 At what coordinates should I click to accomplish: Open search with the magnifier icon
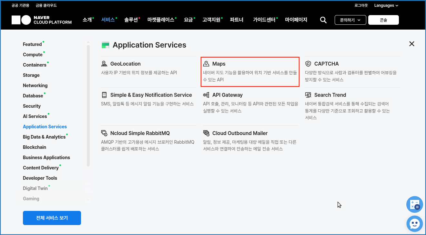[323, 20]
